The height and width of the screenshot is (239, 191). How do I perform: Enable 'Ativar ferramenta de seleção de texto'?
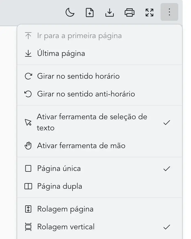(x=92, y=122)
